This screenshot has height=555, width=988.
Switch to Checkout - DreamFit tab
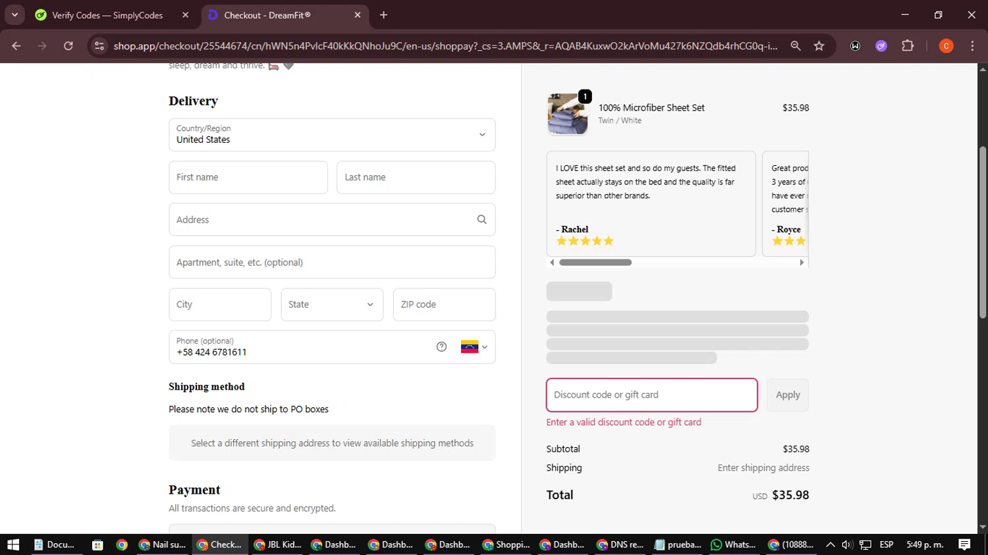(x=267, y=15)
